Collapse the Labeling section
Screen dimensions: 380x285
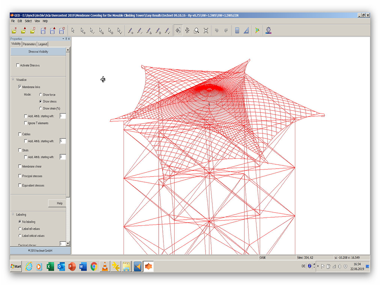(x=13, y=215)
